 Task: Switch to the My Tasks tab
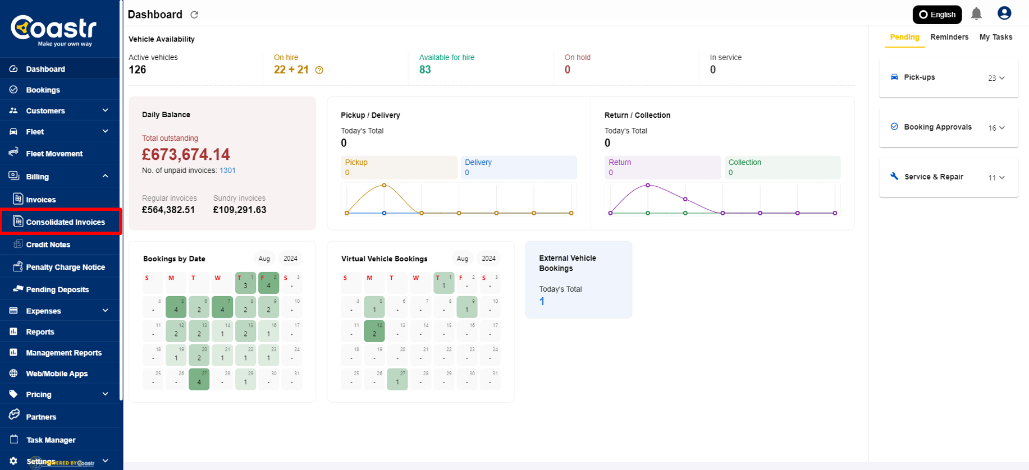point(995,37)
